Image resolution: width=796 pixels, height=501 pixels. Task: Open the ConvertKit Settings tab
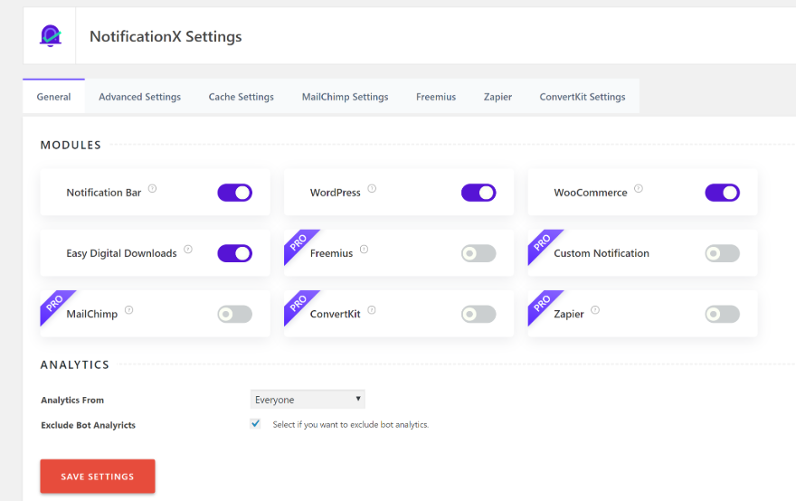coord(583,97)
